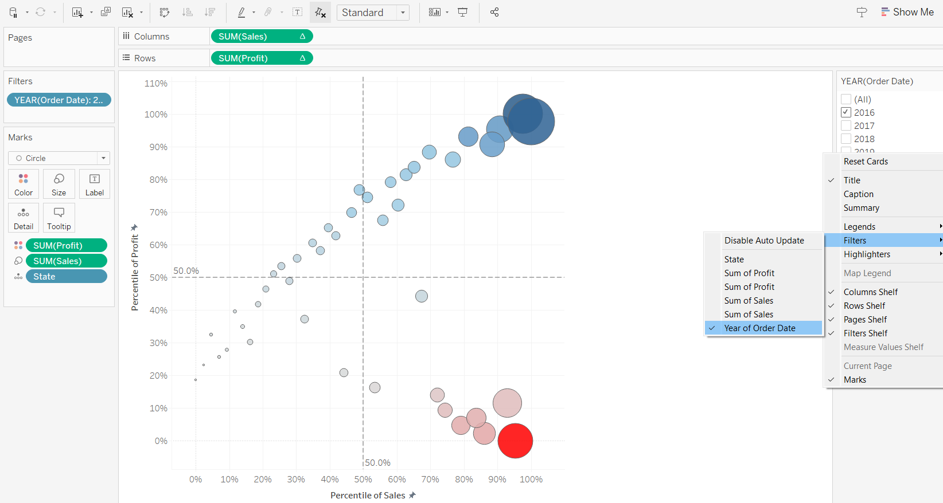943x503 pixels.
Task: Tick the (All) years checkbox
Action: [x=846, y=99]
